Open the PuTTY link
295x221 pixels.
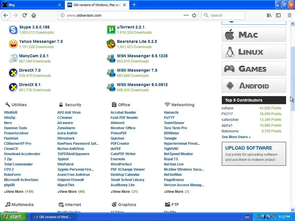[x=169, y=118]
